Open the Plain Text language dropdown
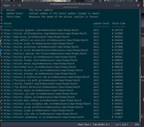Screen dimensions: 144x127 (x=84, y=124)
